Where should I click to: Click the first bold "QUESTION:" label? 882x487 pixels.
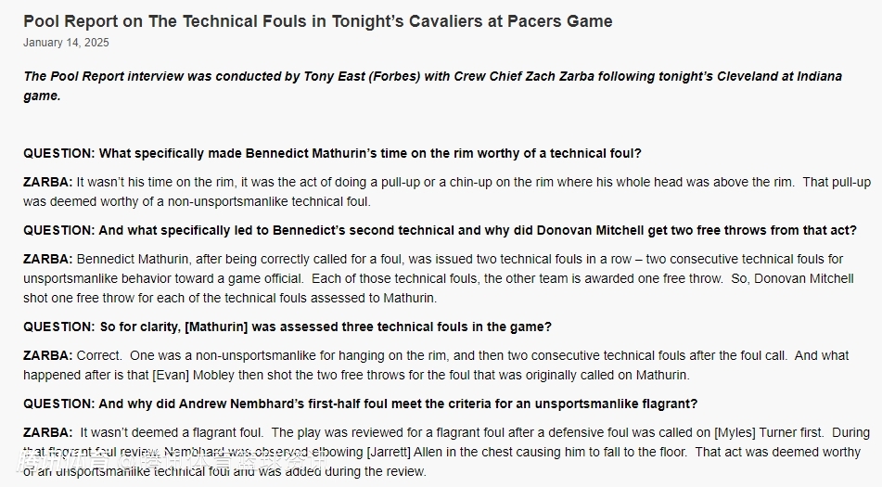(59, 153)
